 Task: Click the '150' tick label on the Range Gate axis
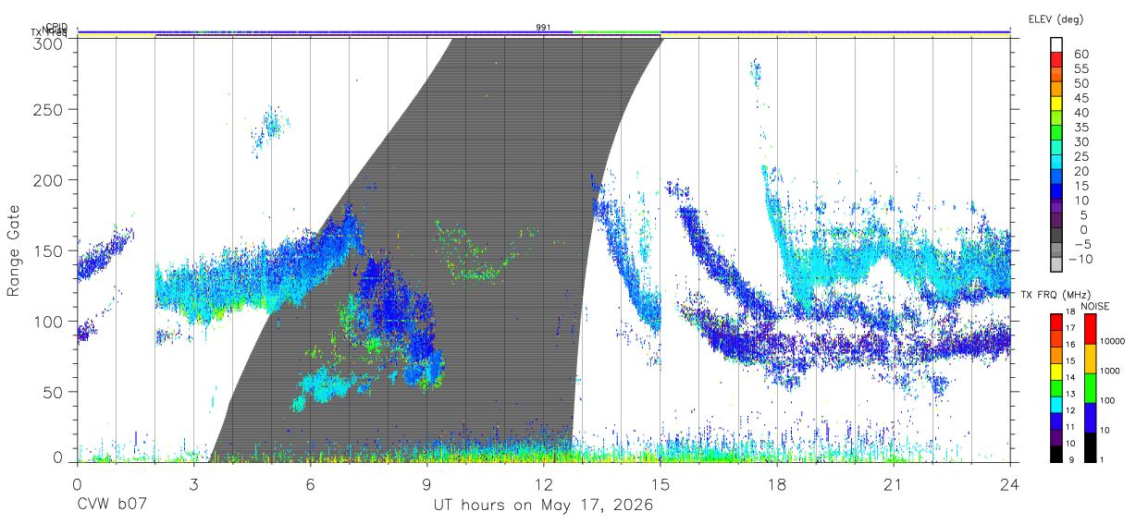(49, 250)
